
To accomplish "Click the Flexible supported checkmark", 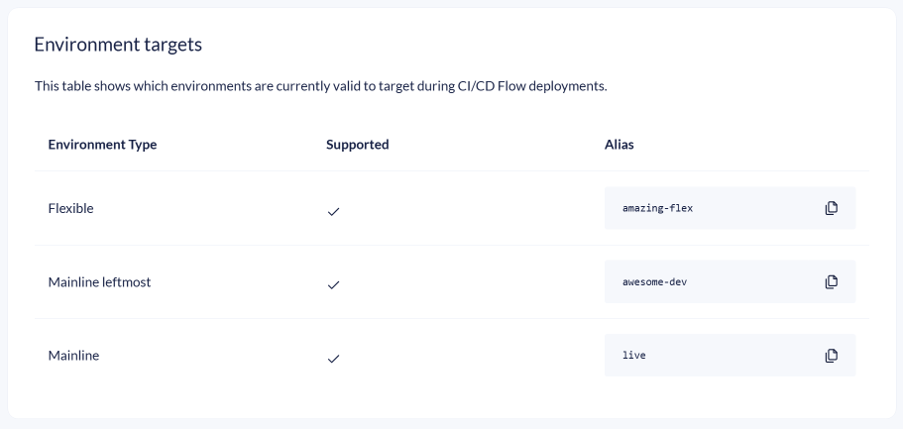I will pos(334,211).
